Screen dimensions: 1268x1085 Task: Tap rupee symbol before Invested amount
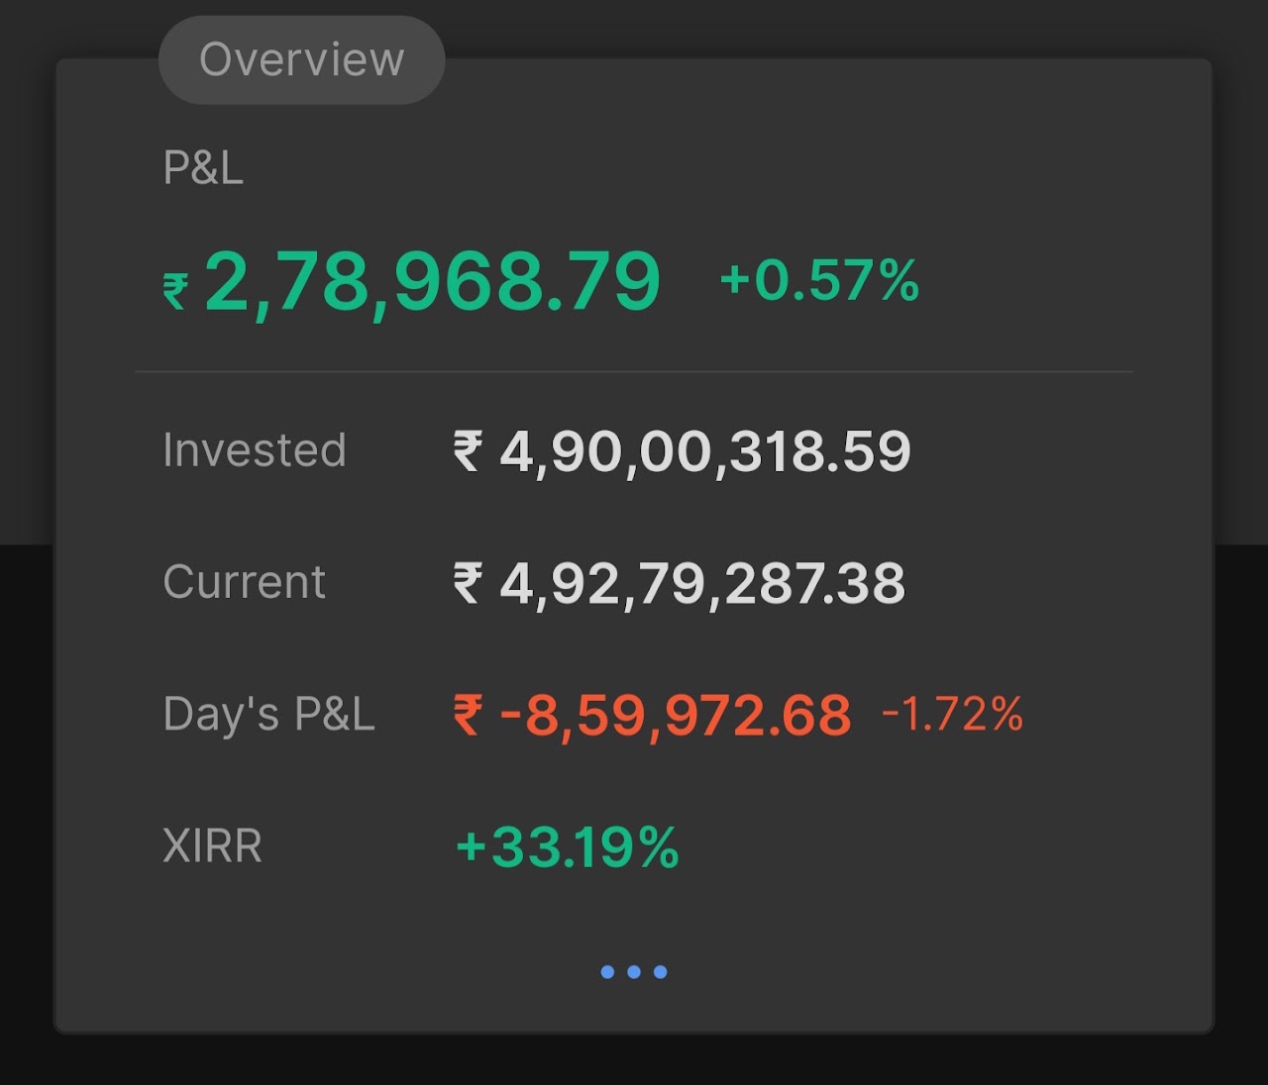[x=468, y=451]
